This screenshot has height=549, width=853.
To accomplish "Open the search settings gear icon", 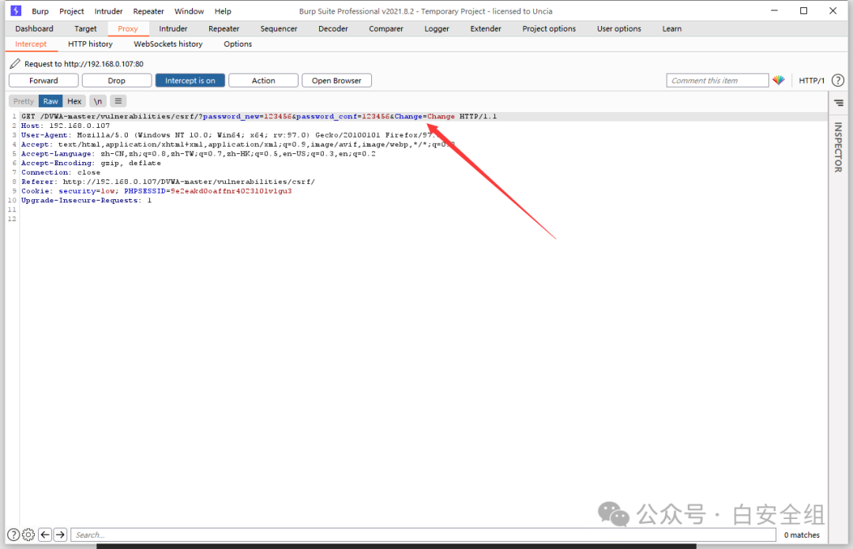I will coord(28,535).
